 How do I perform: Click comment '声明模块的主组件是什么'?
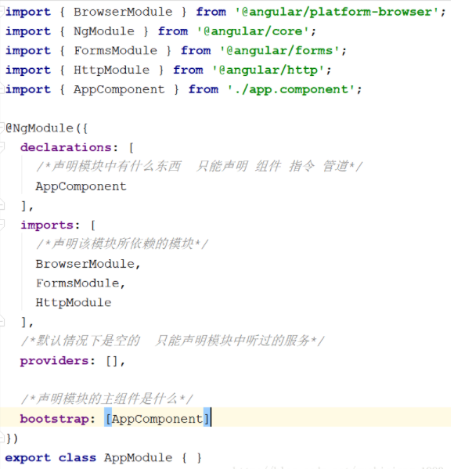(107, 399)
